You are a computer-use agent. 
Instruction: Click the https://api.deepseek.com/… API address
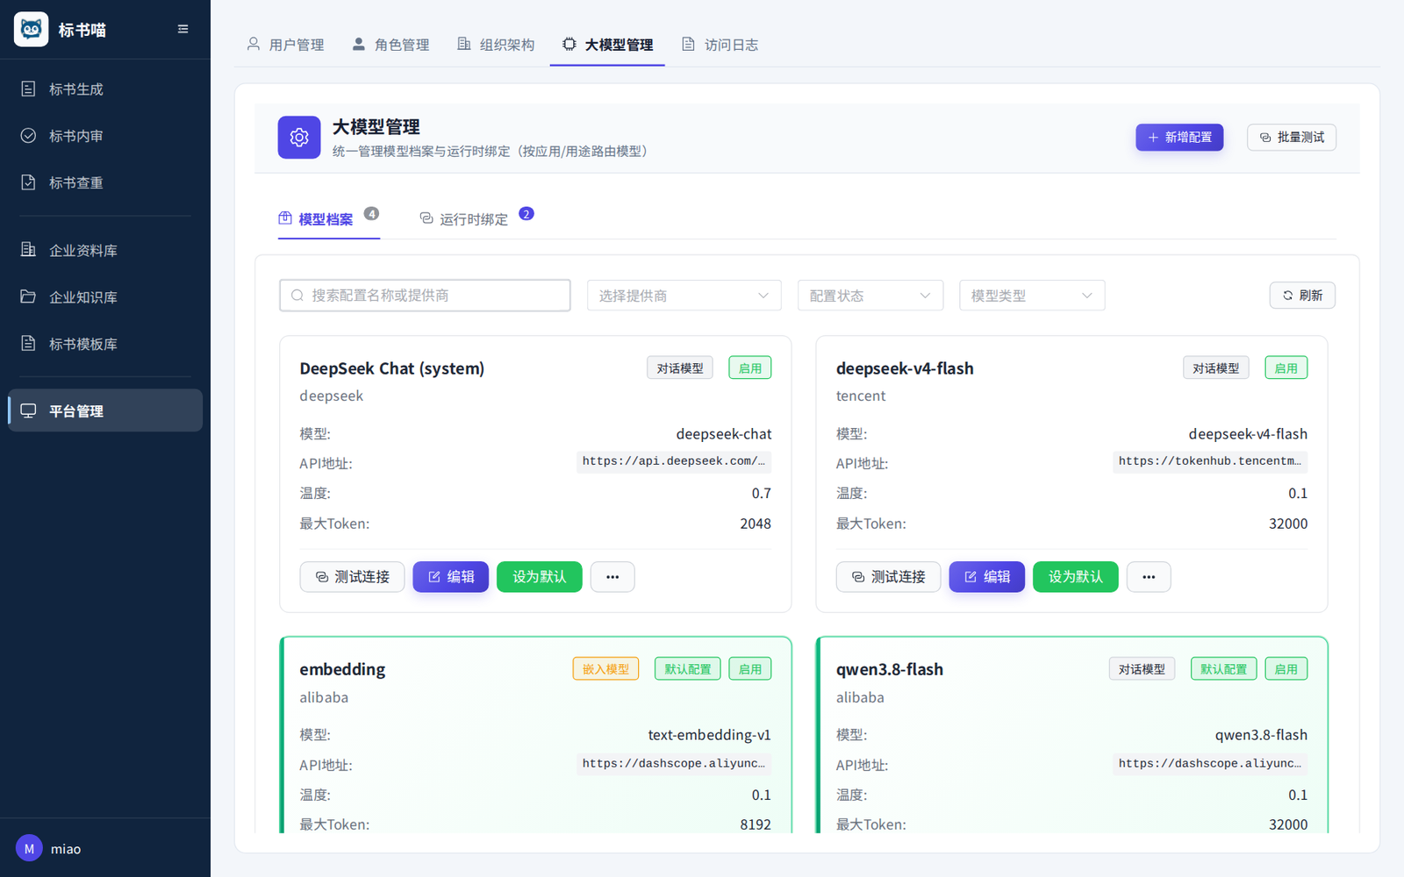click(674, 461)
